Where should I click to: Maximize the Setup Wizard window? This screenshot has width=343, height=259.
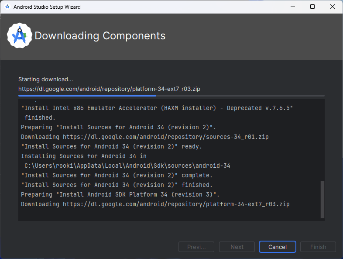(x=312, y=7)
